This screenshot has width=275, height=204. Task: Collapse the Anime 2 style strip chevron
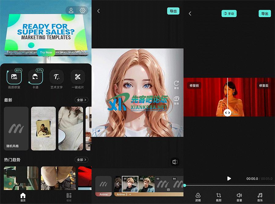(x=118, y=184)
